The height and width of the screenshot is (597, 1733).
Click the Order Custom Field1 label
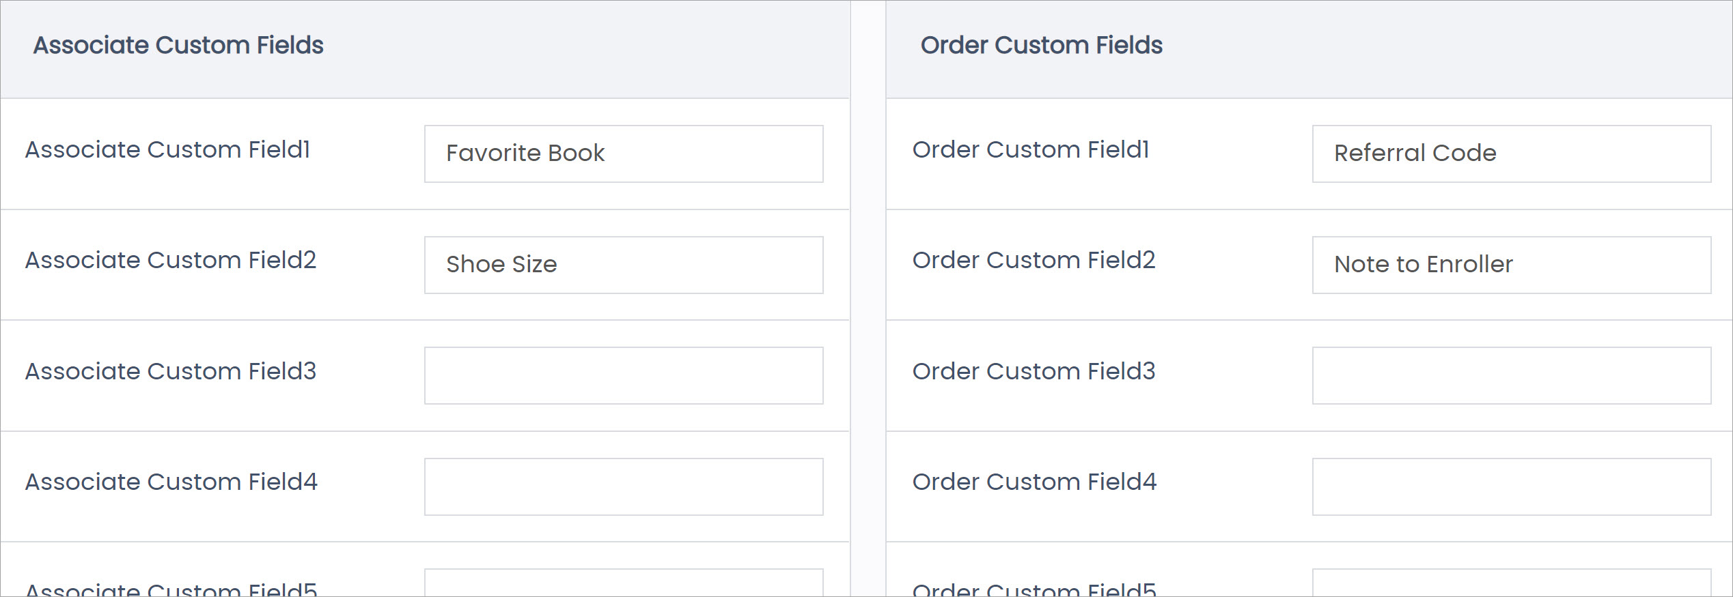(x=1031, y=149)
